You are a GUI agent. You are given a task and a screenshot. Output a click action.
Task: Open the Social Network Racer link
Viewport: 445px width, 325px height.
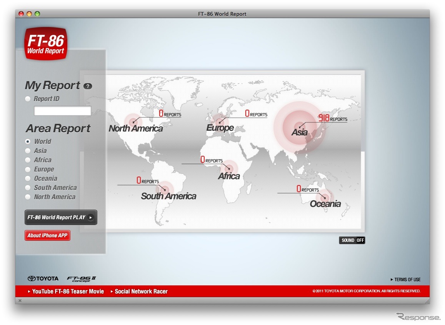(x=139, y=292)
